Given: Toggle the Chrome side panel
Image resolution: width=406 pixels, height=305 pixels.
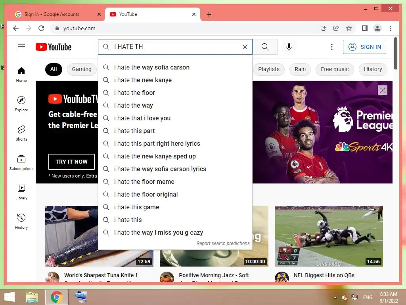Looking at the screenshot, I should pos(365,28).
